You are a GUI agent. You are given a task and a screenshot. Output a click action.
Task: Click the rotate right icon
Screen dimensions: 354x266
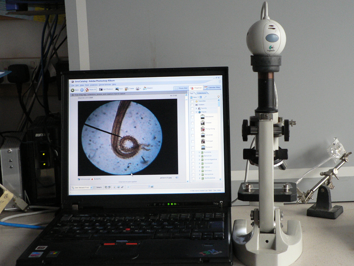[109, 187]
